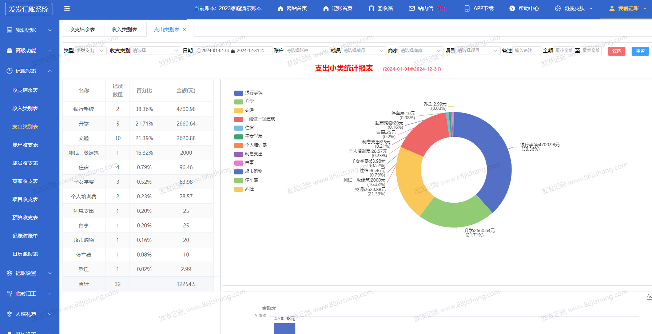
Task: Toggle the 子女学费 legend item
Action: click(x=248, y=136)
